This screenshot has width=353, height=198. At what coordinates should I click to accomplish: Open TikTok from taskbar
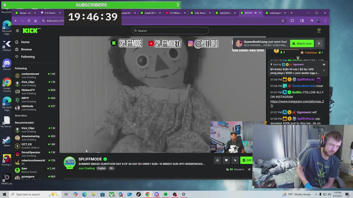point(138,194)
